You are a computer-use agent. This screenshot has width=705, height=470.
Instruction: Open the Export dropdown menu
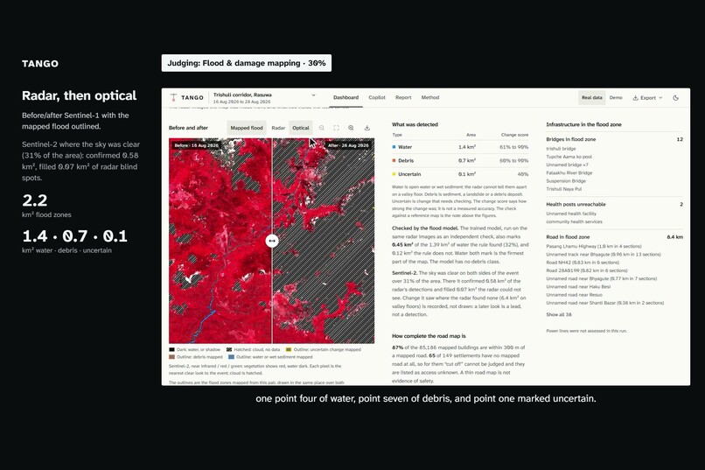click(x=647, y=98)
